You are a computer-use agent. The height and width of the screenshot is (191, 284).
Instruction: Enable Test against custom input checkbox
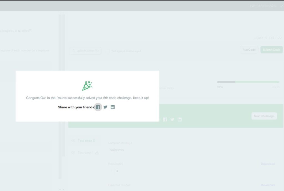[107, 51]
